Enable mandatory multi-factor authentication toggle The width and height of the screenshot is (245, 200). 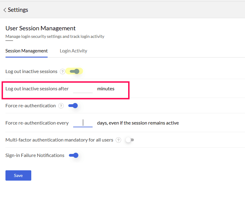tap(130, 140)
